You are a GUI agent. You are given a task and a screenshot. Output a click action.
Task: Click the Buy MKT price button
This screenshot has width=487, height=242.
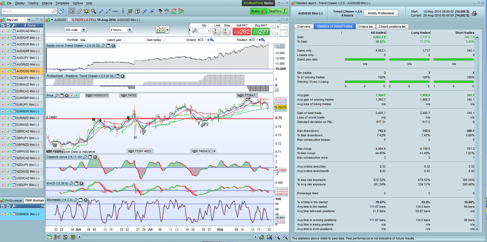coord(261,32)
